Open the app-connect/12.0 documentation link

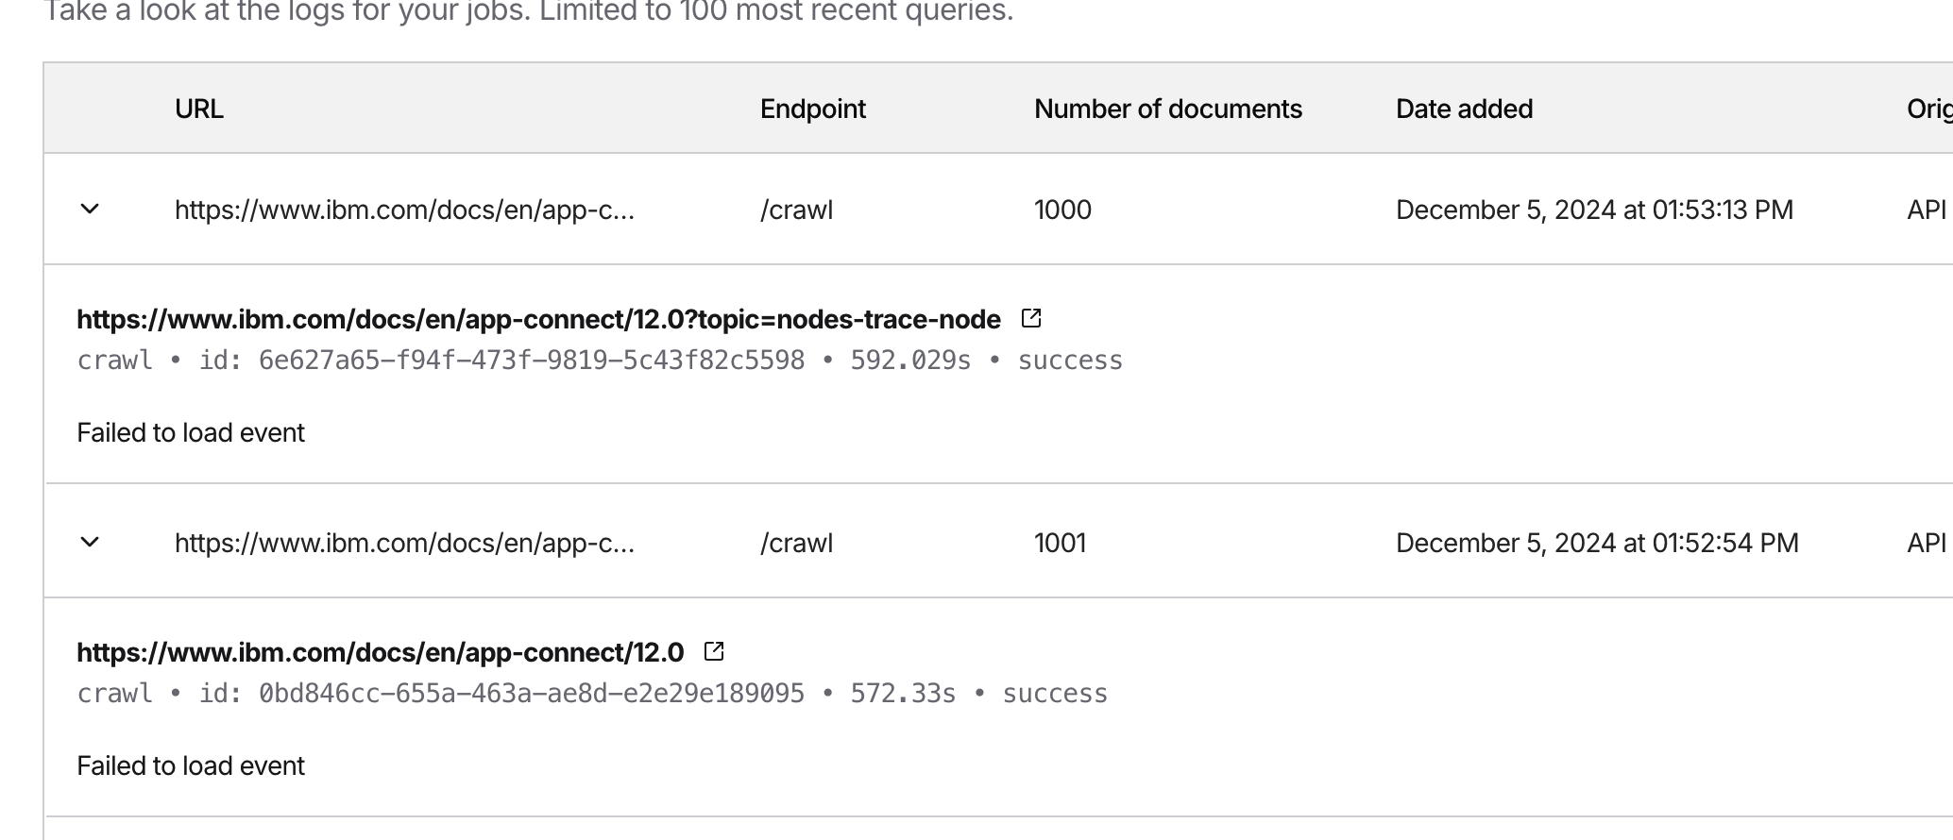(x=380, y=653)
